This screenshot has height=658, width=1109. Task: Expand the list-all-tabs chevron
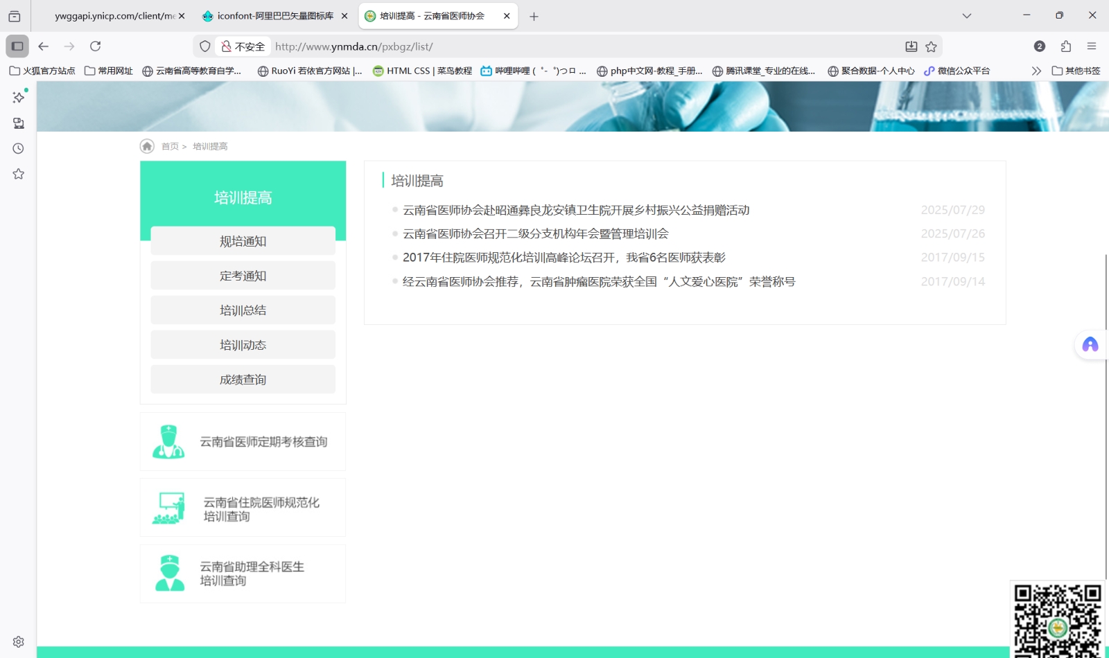click(966, 15)
